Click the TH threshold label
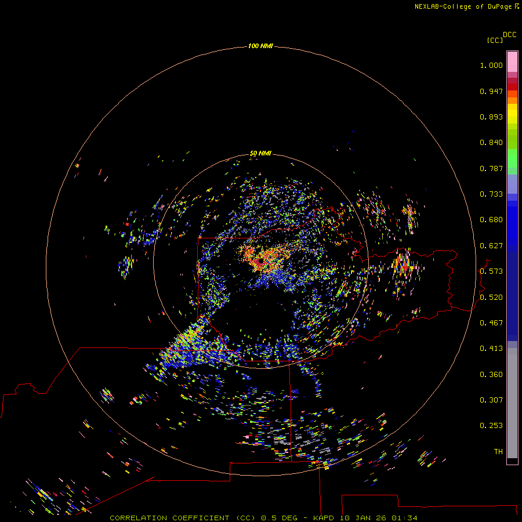Image resolution: width=522 pixels, height=522 pixels. (498, 452)
